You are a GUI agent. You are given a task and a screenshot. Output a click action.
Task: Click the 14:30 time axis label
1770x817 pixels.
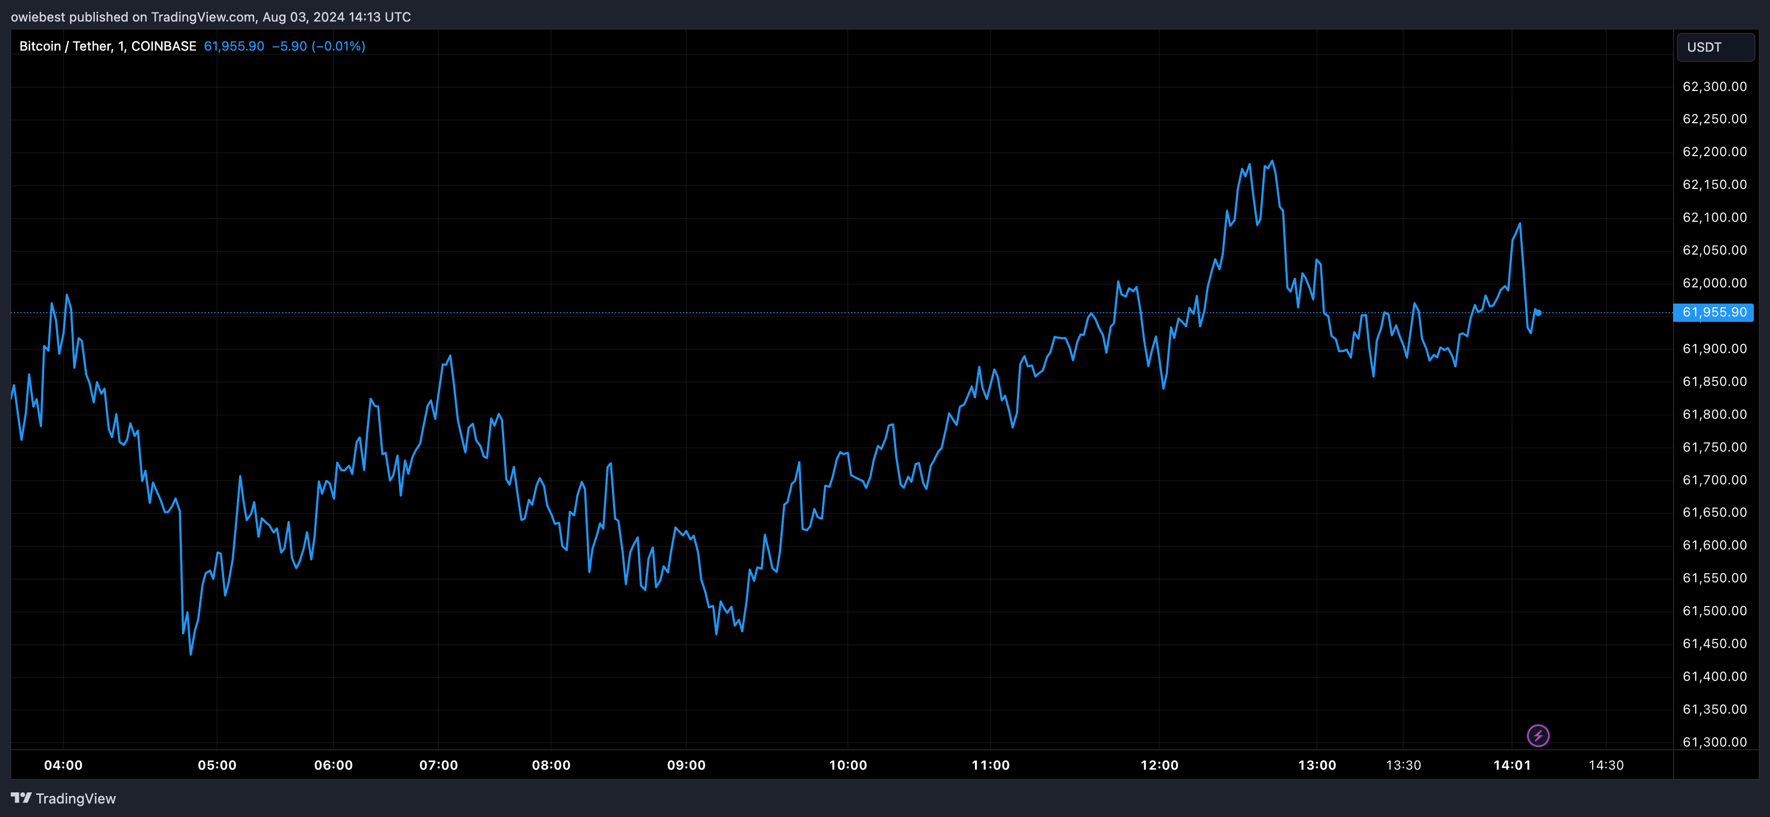pyautogui.click(x=1606, y=765)
